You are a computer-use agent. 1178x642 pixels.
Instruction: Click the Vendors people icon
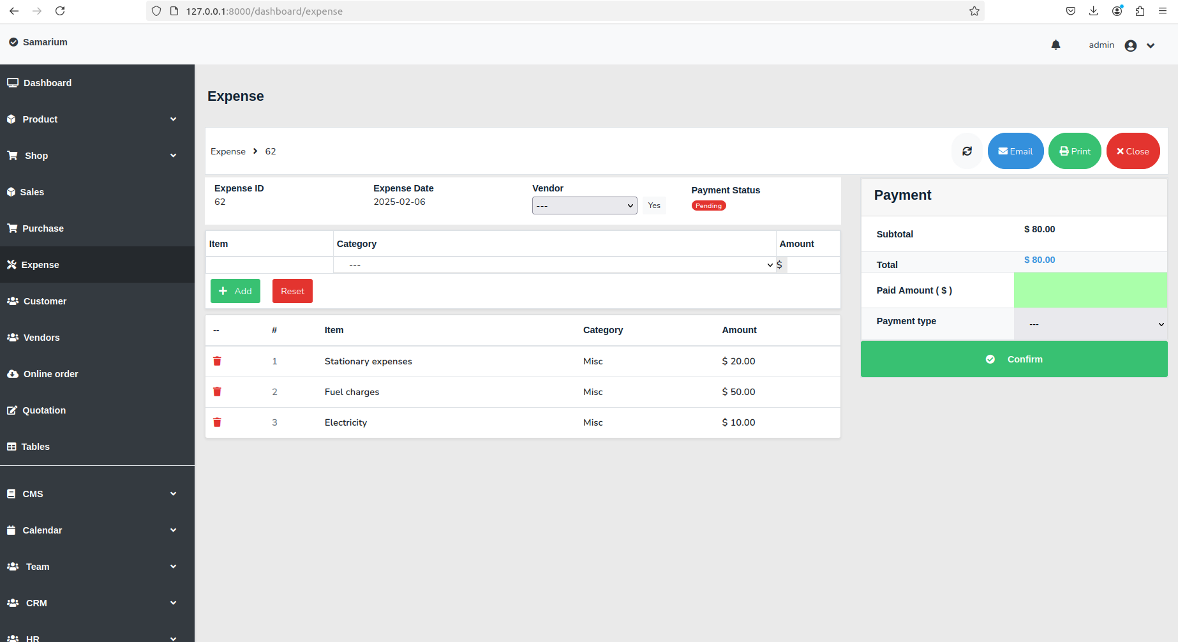[x=13, y=338]
